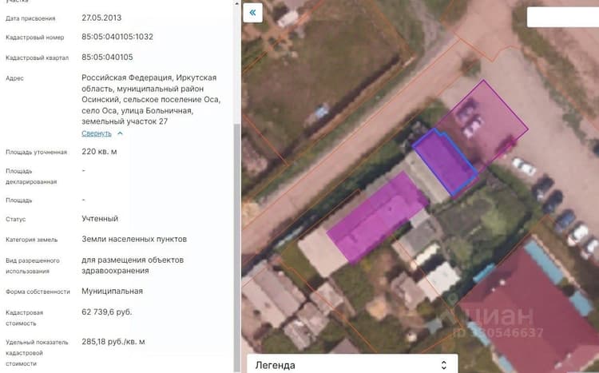Screen dimensions: 599x373
Task: Click the cadastral value 62 739,6 руб.
Action: coord(106,311)
